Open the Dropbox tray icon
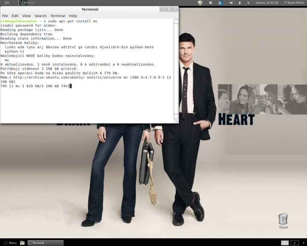This screenshot has width=307, height=246. tap(211, 3)
